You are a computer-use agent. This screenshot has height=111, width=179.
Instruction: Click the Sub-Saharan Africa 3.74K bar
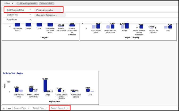click(x=17, y=90)
